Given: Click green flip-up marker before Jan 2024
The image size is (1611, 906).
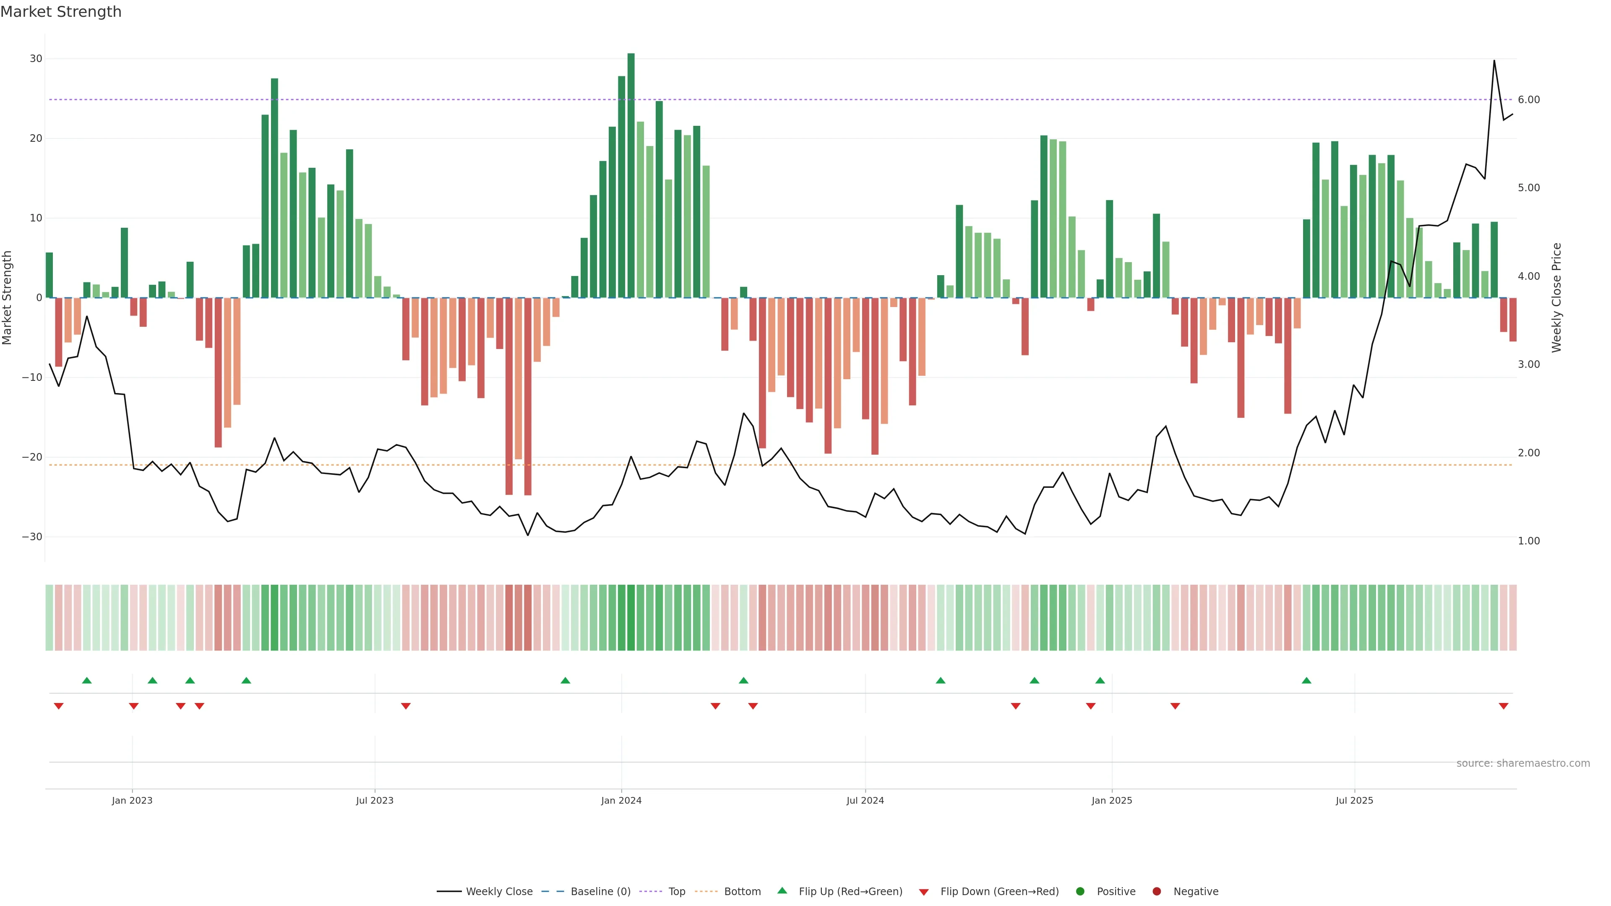Looking at the screenshot, I should (x=566, y=680).
